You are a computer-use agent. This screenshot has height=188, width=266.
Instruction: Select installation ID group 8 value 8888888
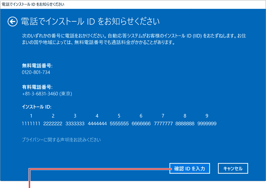[x=185, y=124]
